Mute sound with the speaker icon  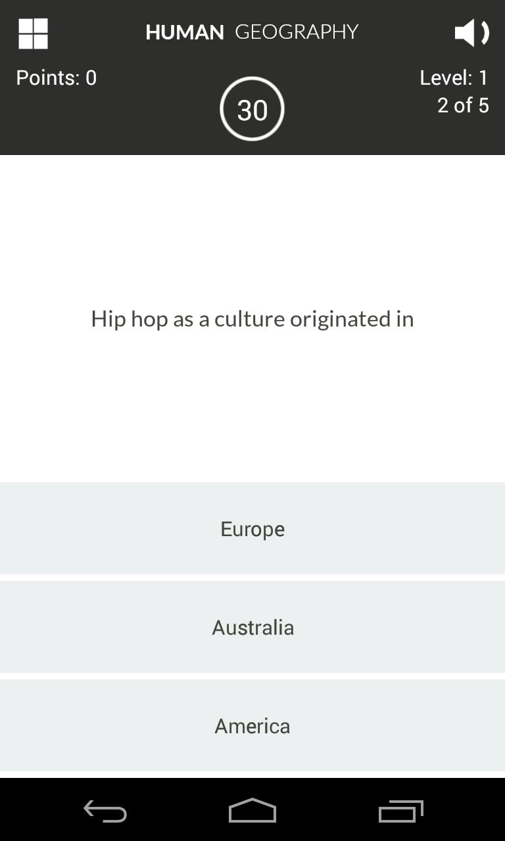tap(471, 32)
